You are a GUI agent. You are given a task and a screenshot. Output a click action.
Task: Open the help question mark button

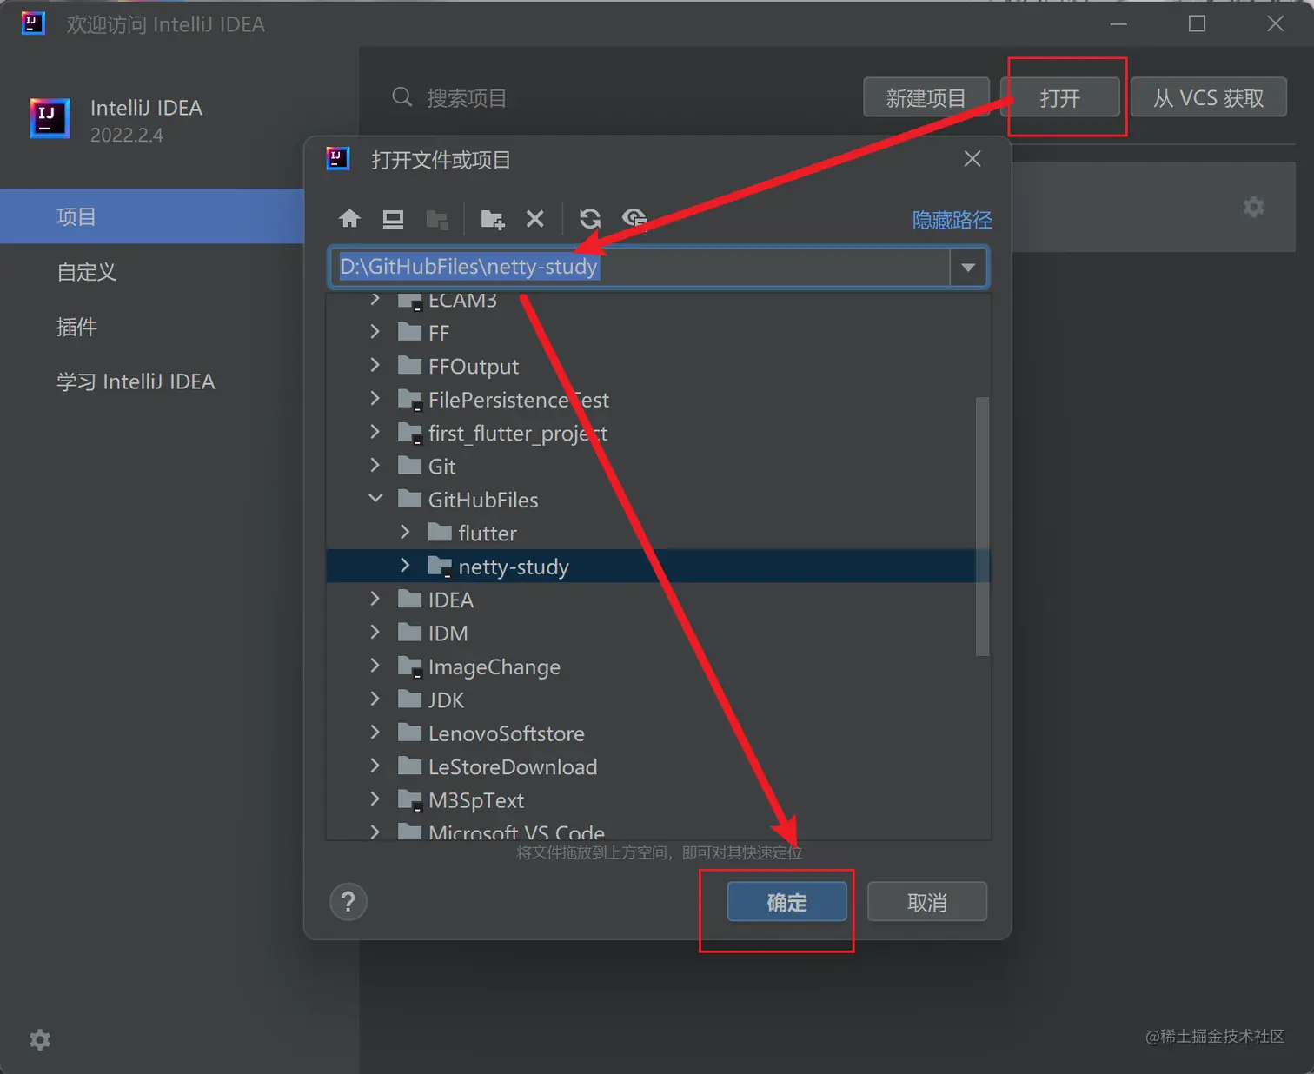348,902
